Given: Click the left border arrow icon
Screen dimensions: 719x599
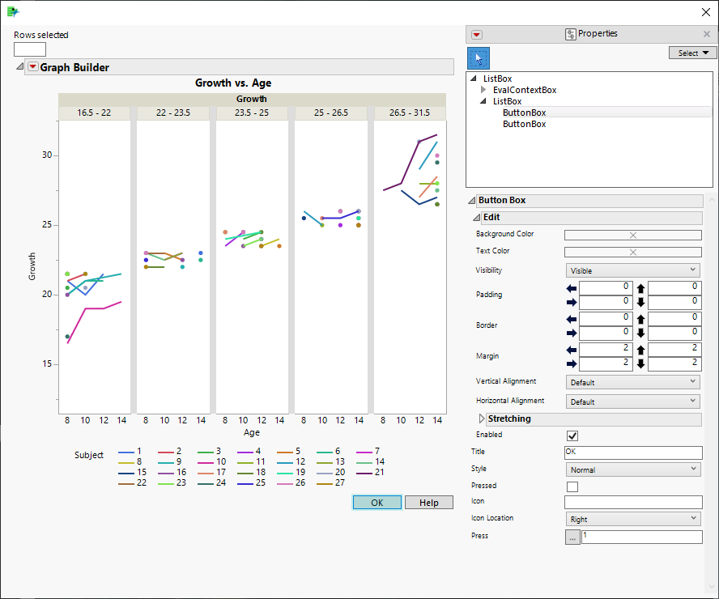Looking at the screenshot, I should click(572, 319).
